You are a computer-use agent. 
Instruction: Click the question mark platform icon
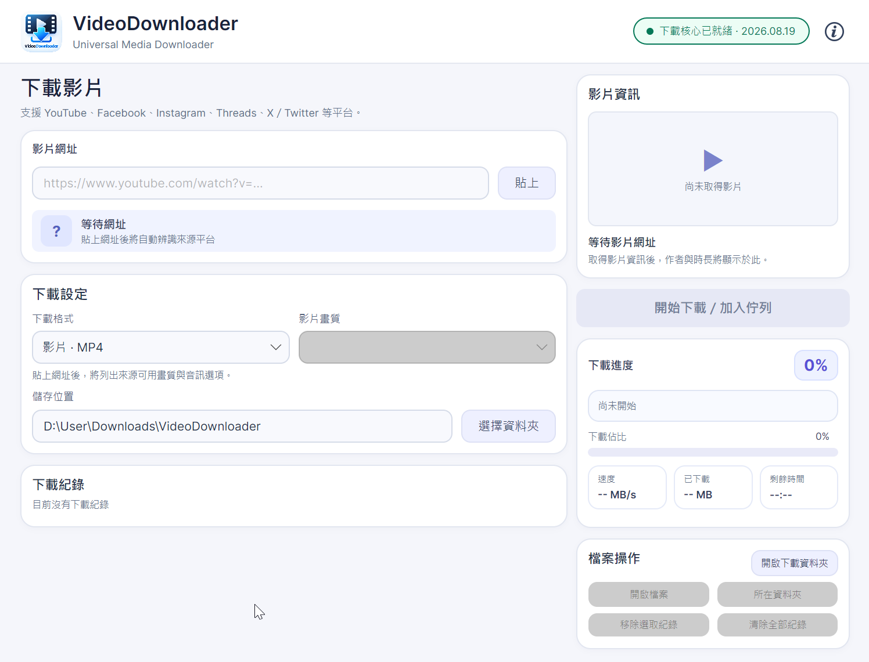(56, 231)
